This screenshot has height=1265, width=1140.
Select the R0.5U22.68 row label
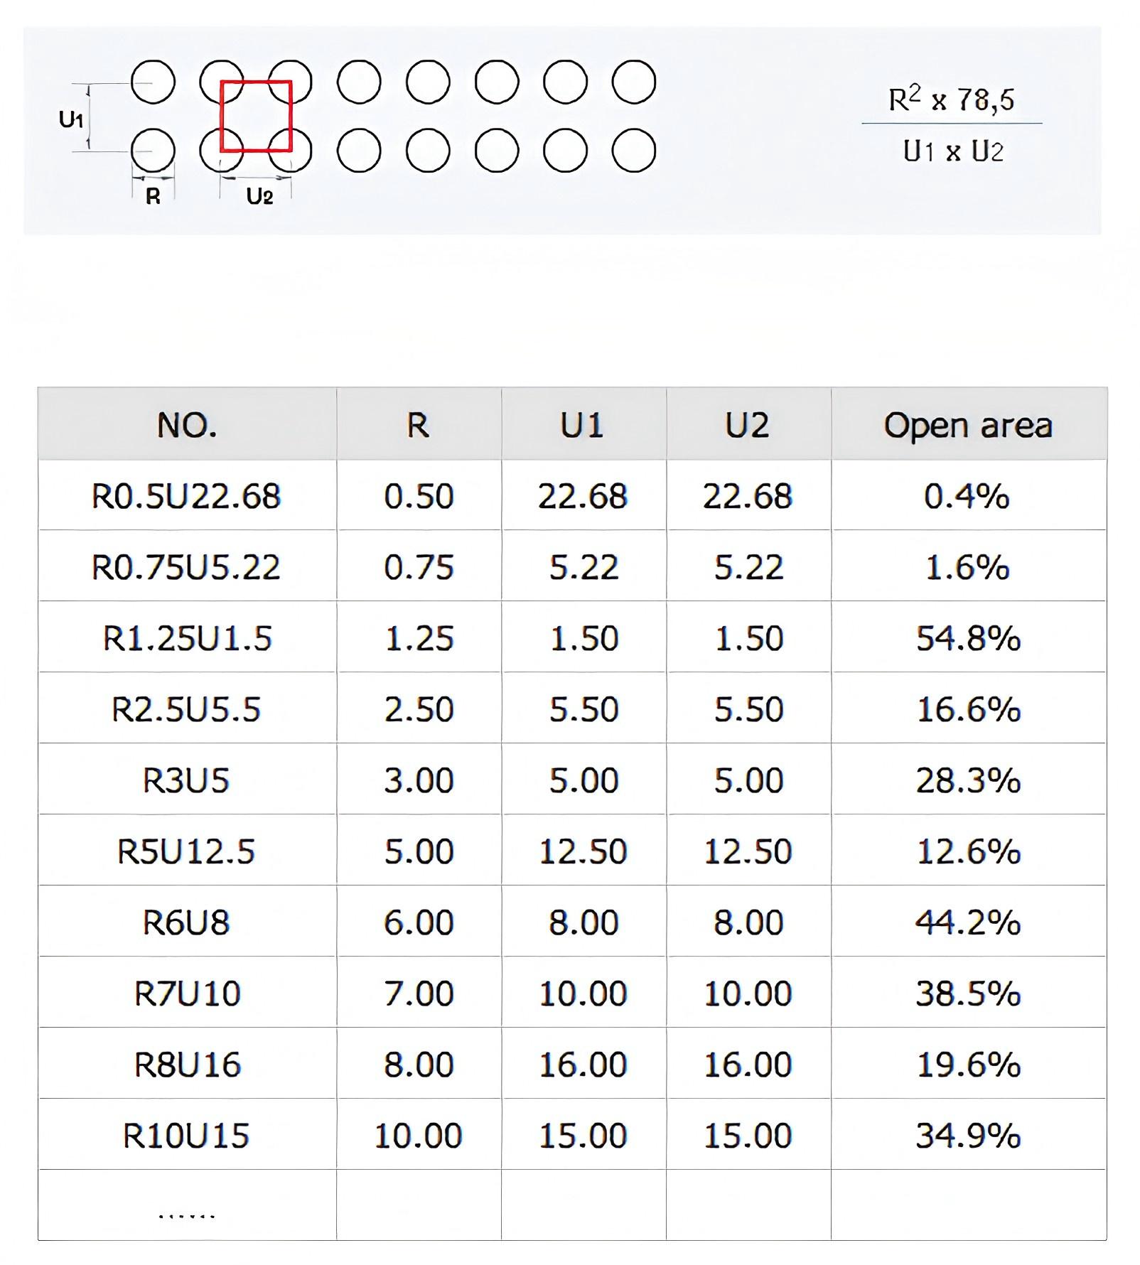pos(186,496)
